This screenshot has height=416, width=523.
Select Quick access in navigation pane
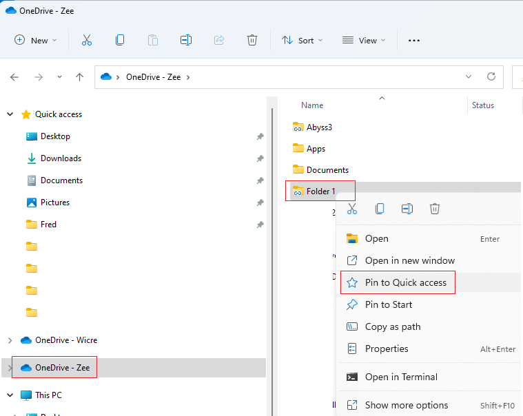pos(59,114)
